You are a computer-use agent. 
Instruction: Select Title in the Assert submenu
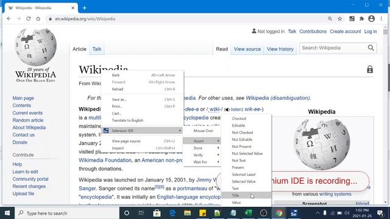pos(246,195)
